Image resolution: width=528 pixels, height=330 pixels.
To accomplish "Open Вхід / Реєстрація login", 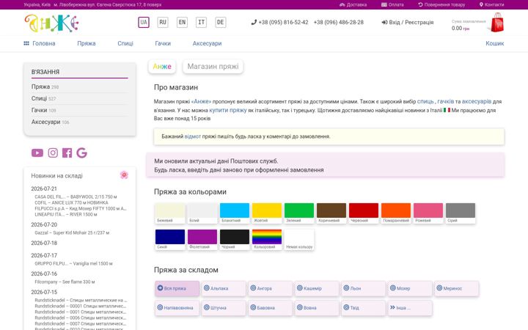I will pyautogui.click(x=408, y=22).
